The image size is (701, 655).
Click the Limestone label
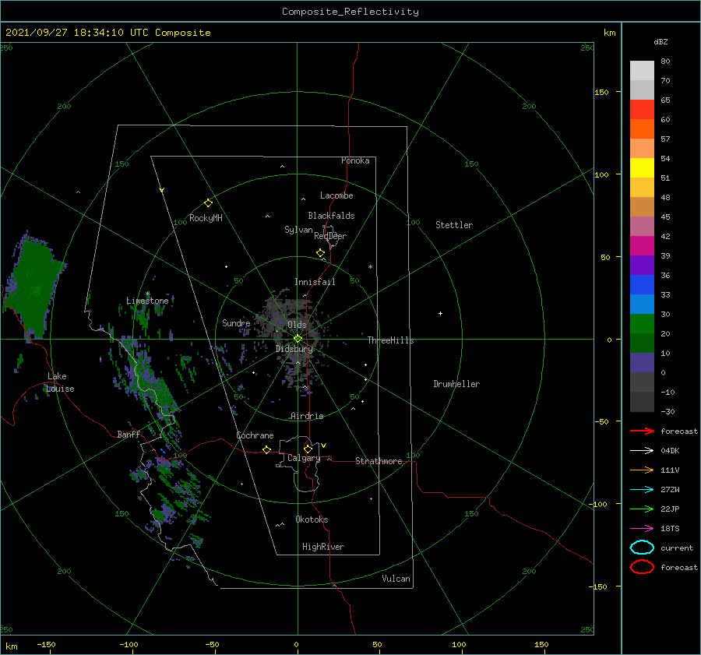[x=147, y=301]
